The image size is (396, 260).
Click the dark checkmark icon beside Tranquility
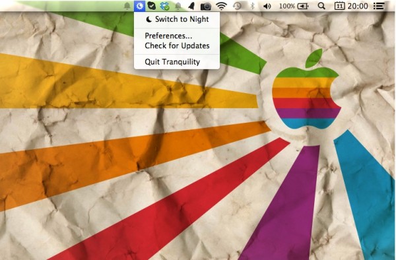[152, 6]
